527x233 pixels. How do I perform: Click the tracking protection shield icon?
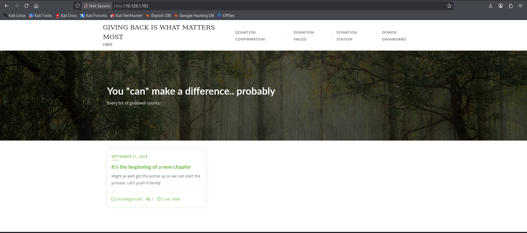point(78,6)
